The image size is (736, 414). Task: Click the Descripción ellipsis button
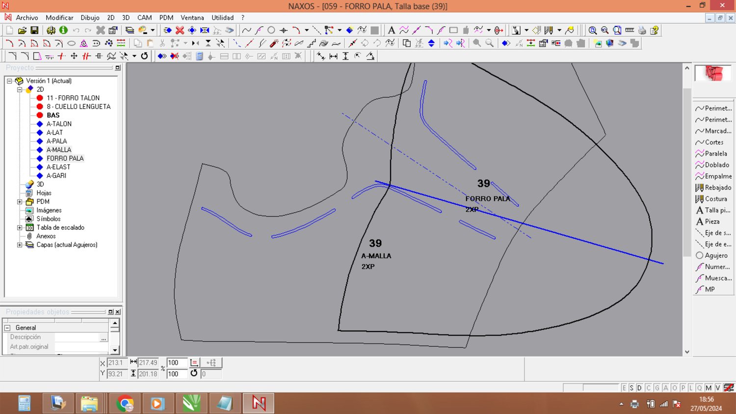point(104,338)
